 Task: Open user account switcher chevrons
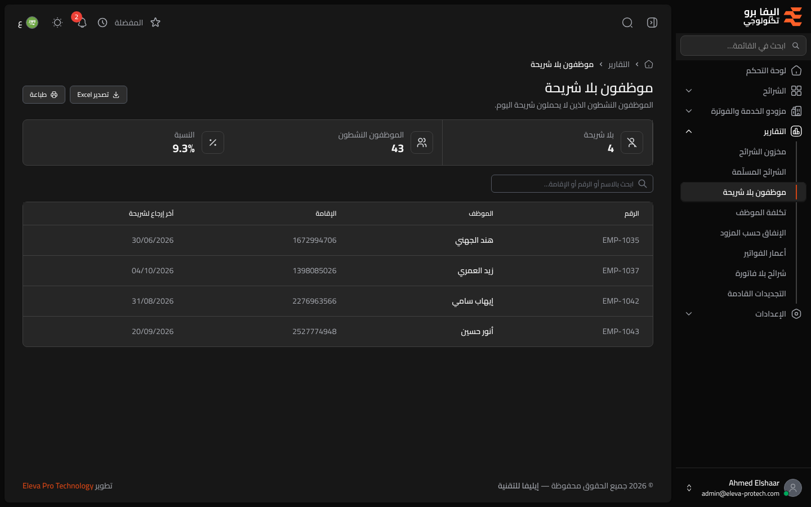click(689, 488)
